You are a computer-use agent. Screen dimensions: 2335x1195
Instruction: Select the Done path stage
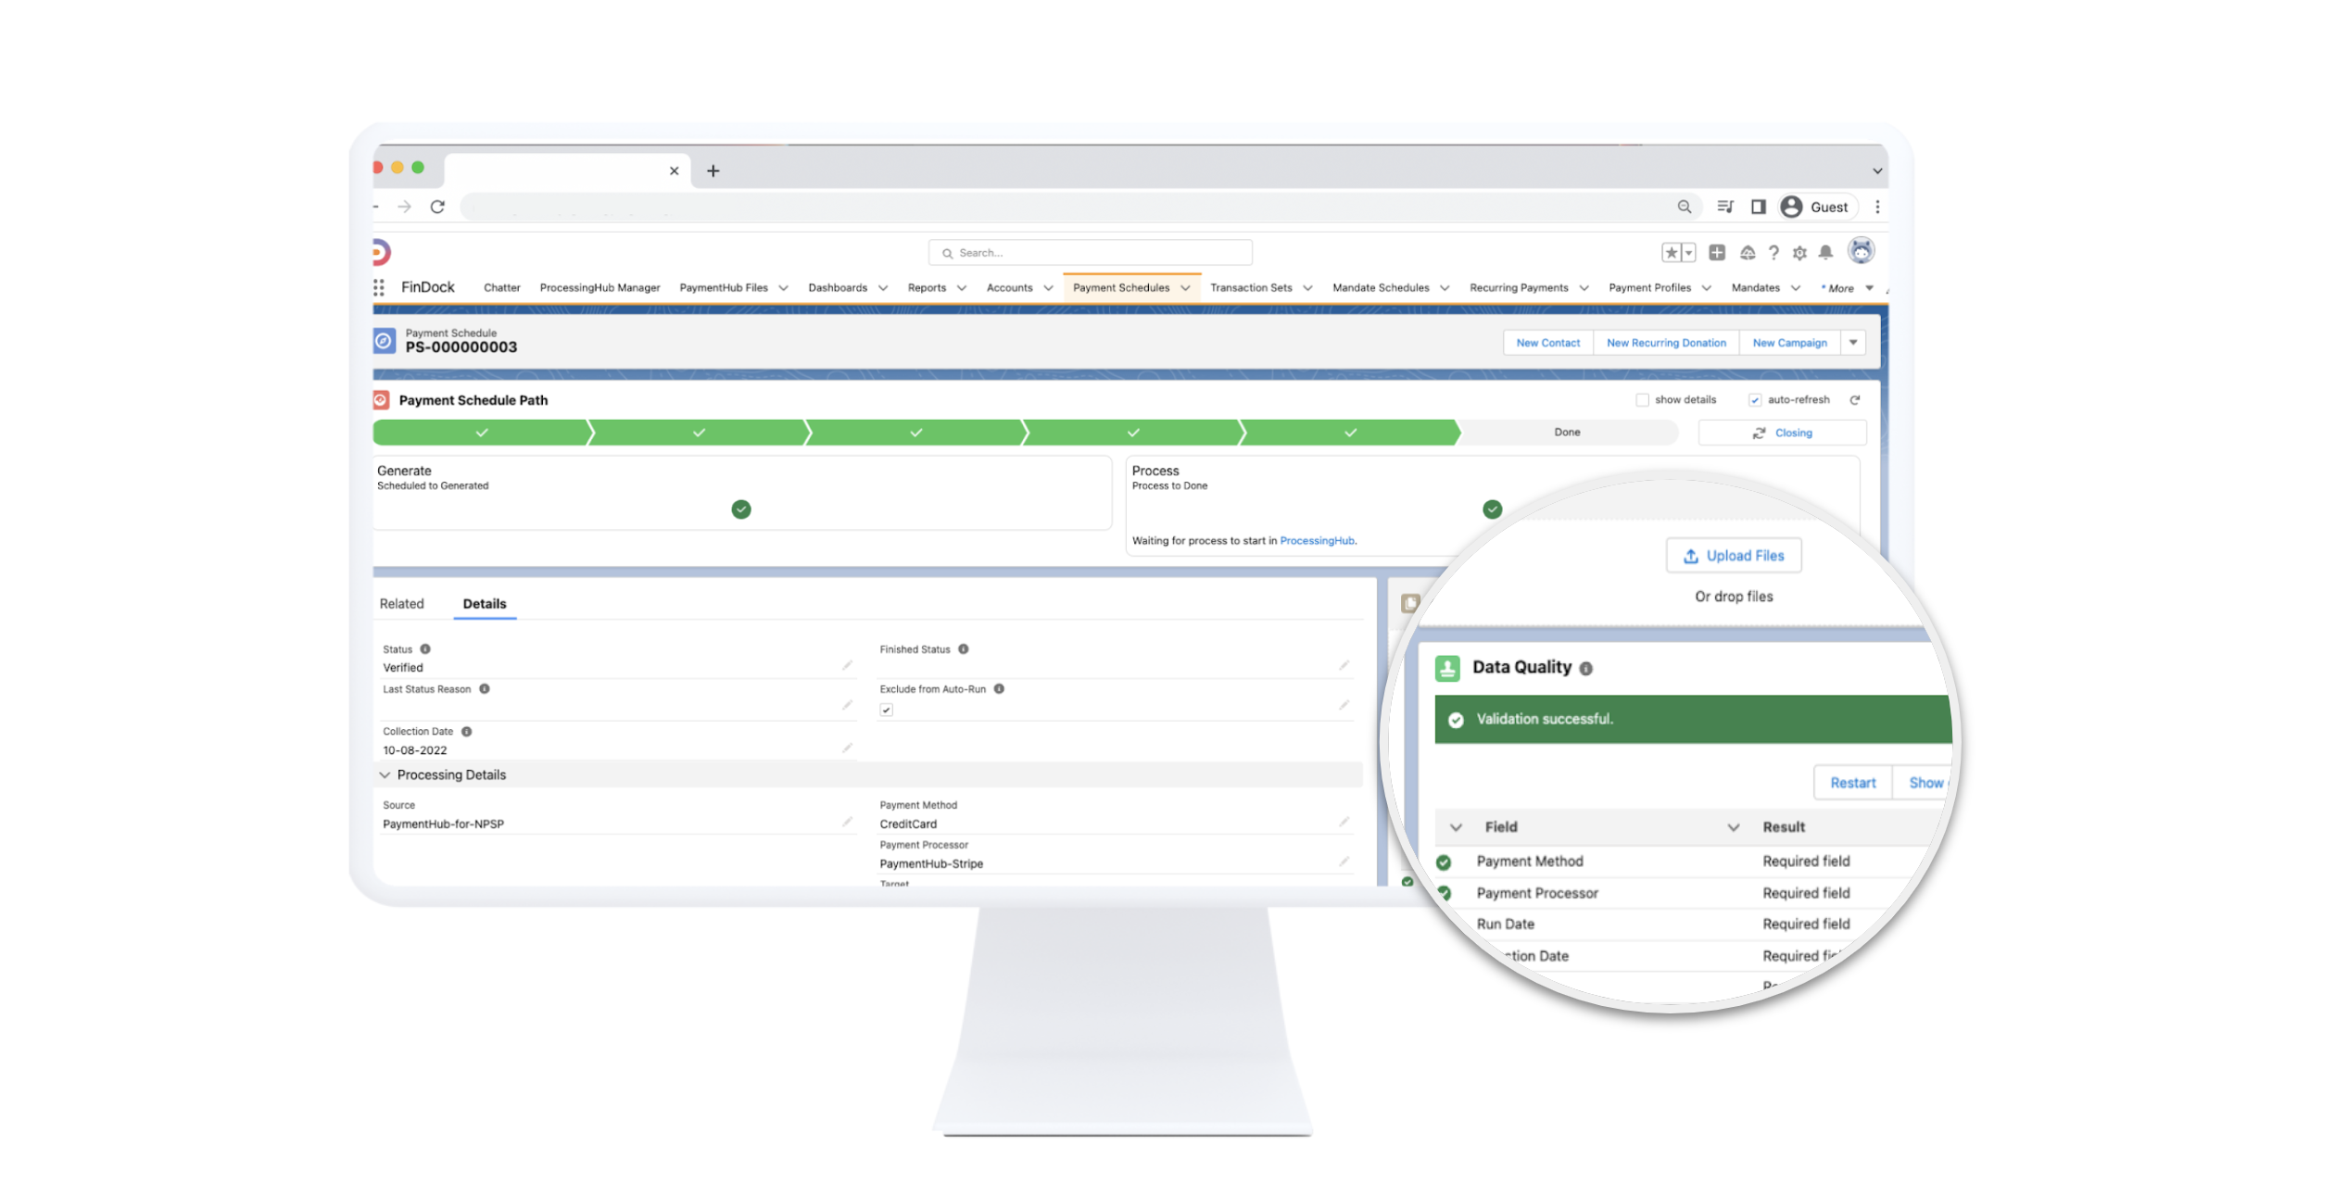(1567, 433)
